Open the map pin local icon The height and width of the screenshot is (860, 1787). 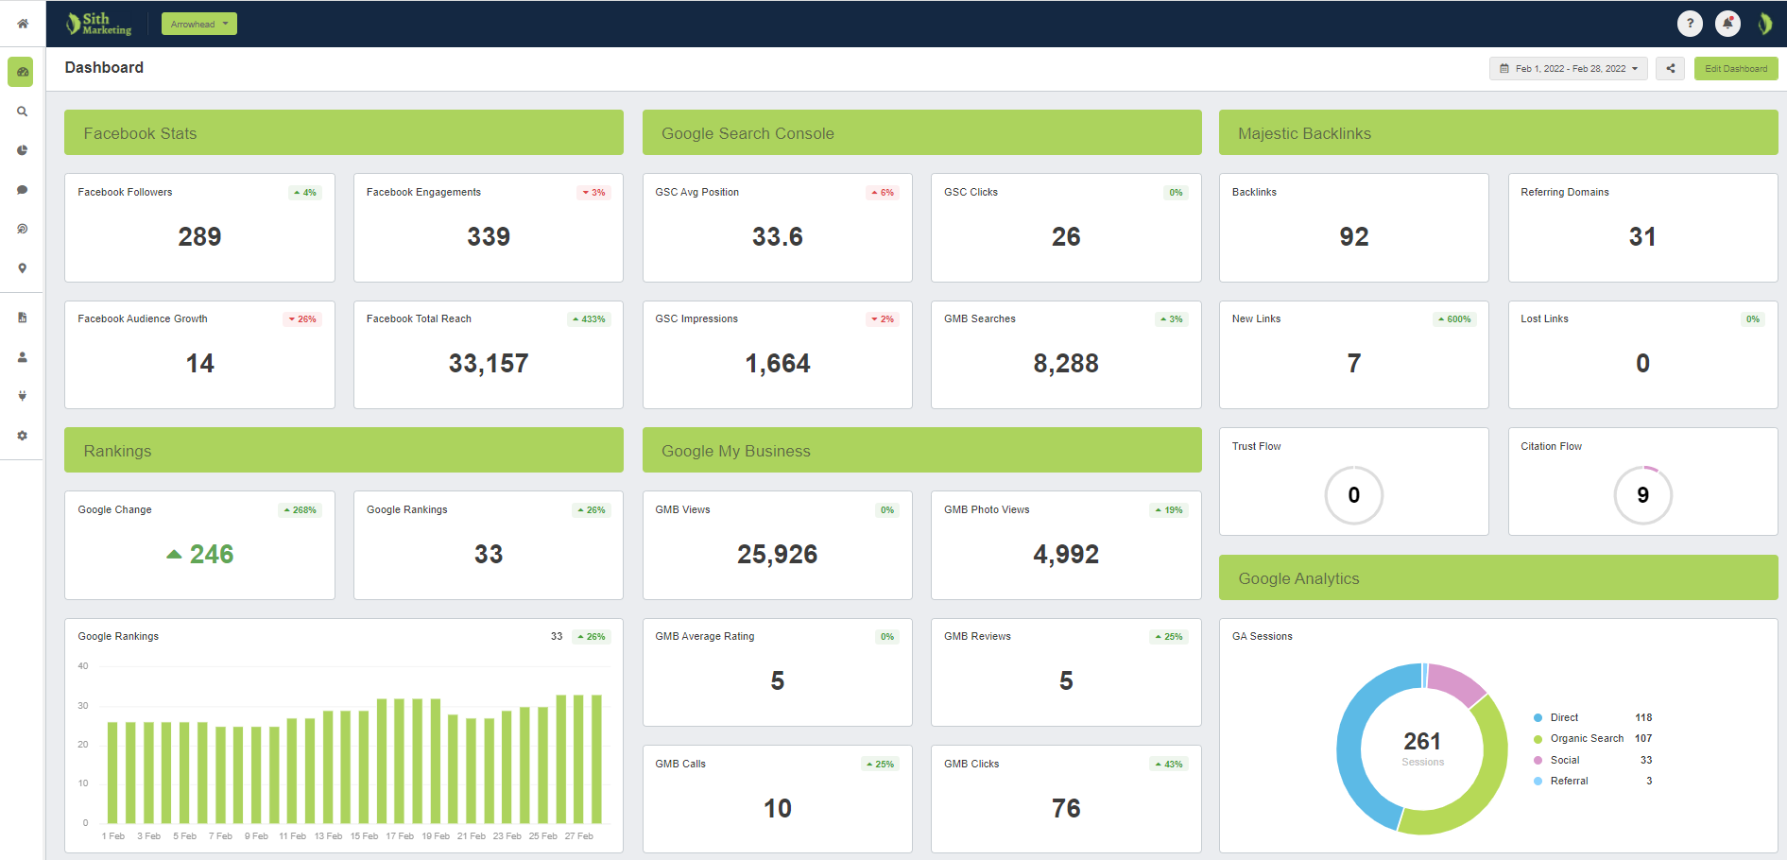[x=22, y=268]
